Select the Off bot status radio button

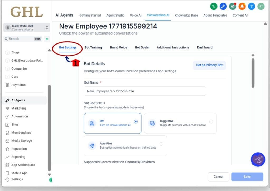click(x=136, y=121)
